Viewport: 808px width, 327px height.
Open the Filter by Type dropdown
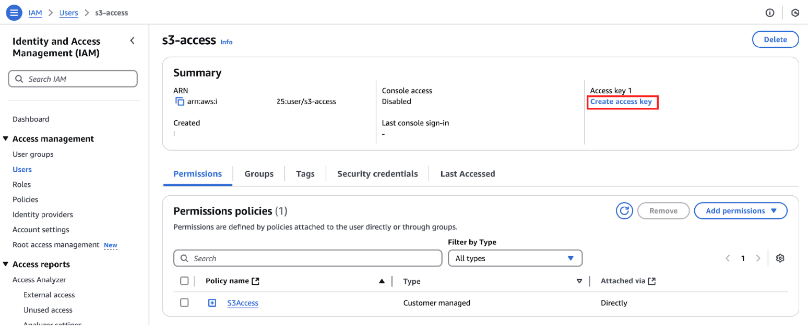click(515, 258)
